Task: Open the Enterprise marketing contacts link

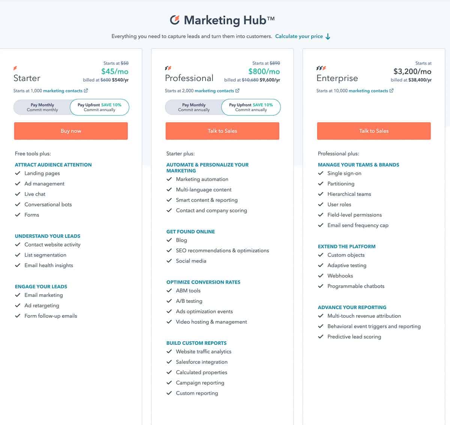Action: click(368, 91)
